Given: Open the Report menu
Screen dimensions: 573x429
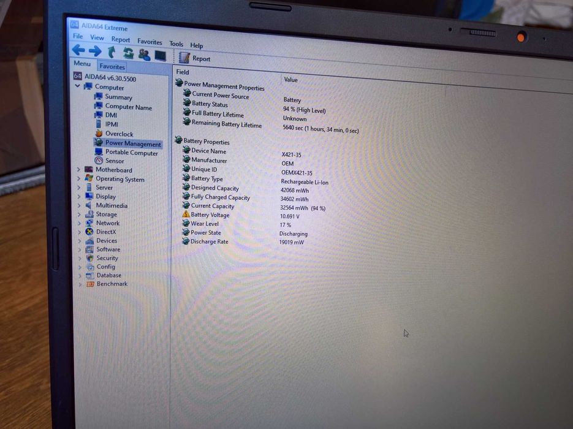Looking at the screenshot, I should tap(121, 39).
